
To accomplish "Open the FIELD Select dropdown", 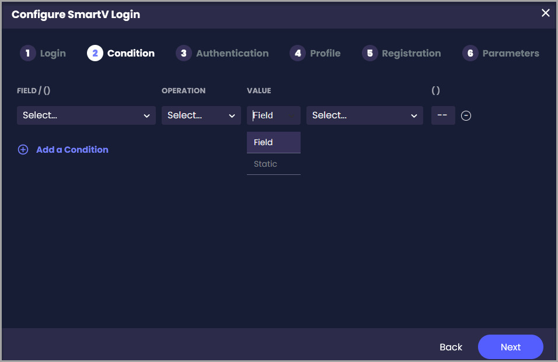I will 86,115.
